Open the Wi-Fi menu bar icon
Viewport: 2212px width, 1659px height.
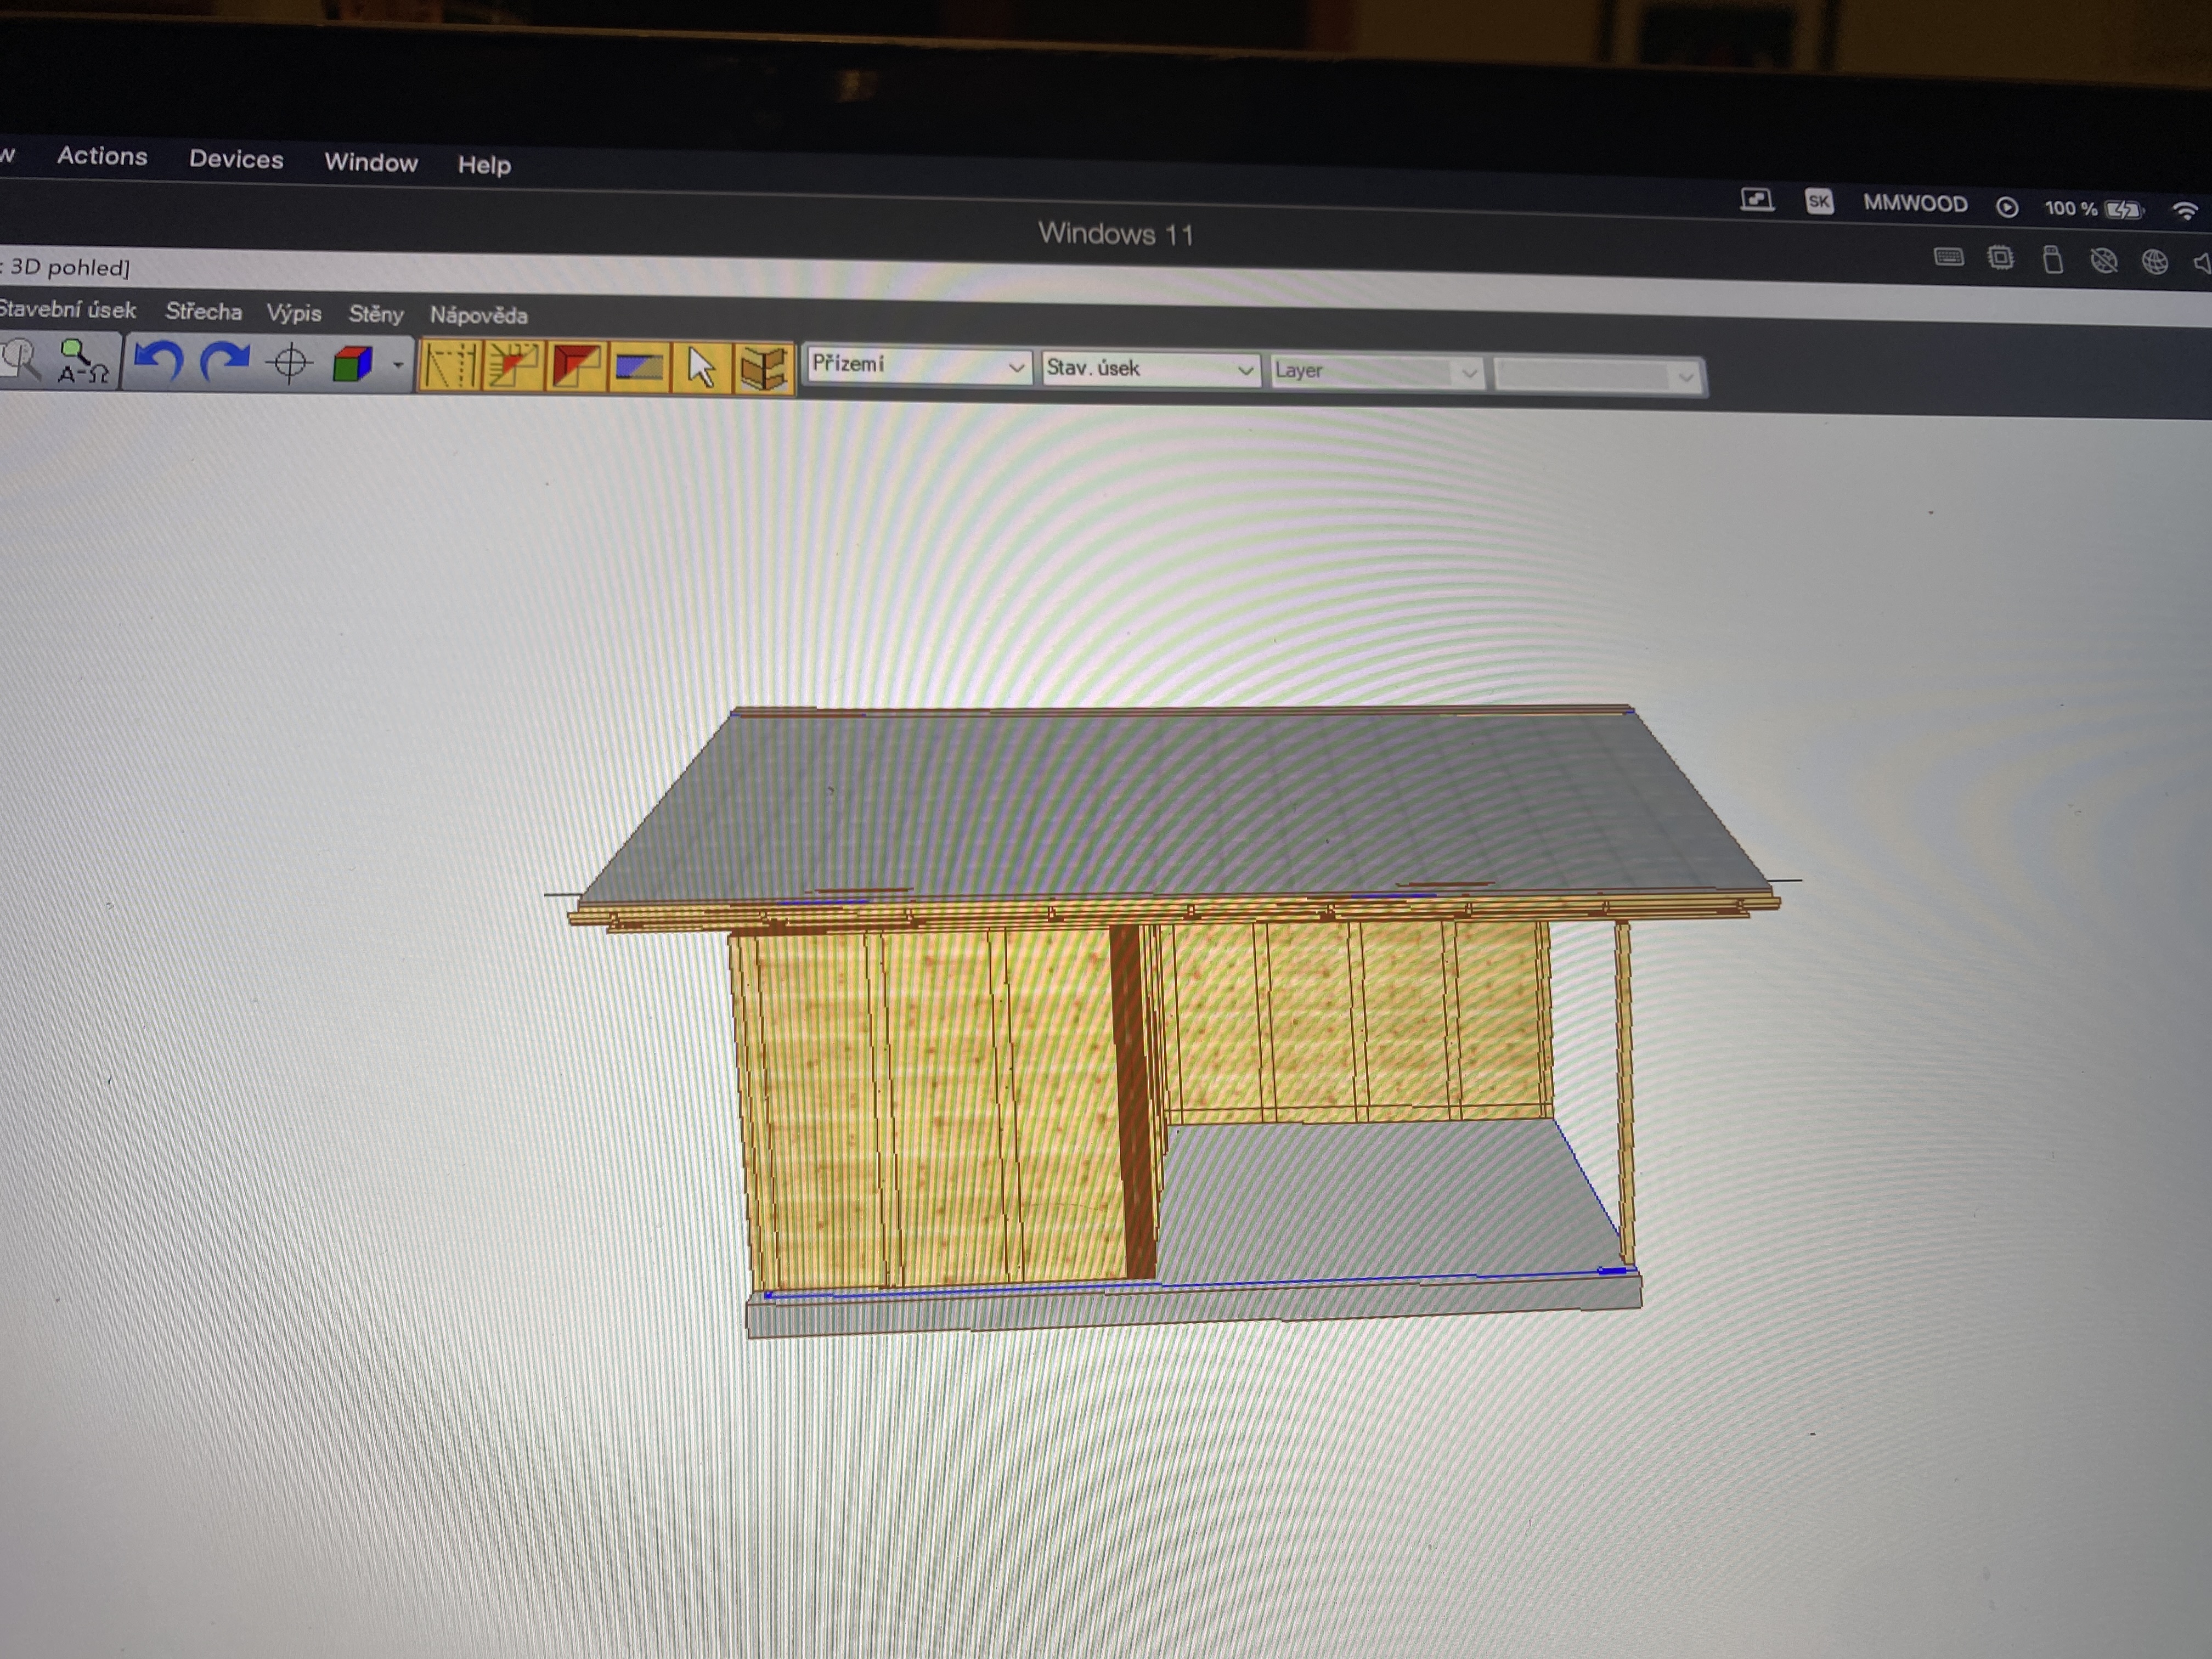click(x=2185, y=211)
